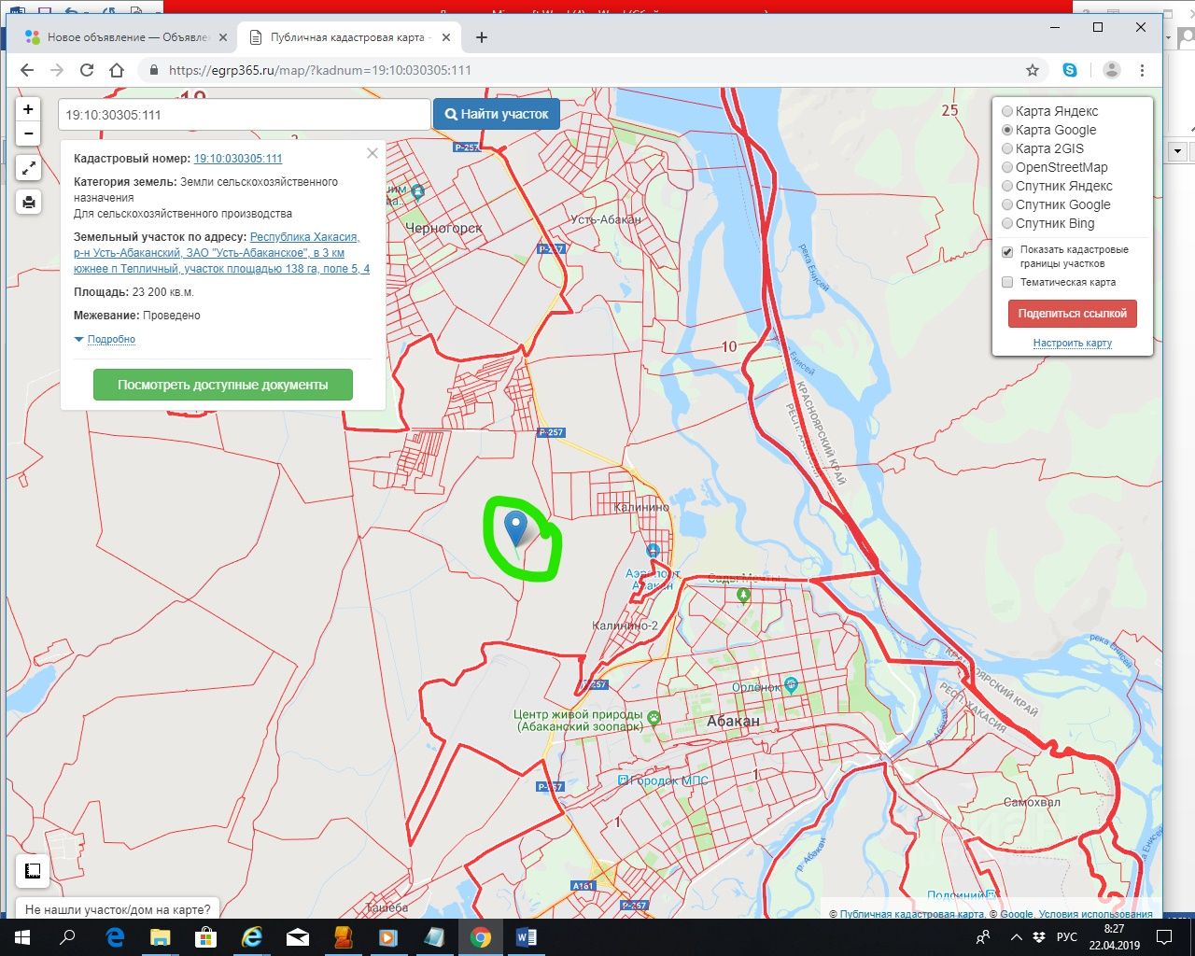Open Microsoft Store from taskbar
This screenshot has width=1195, height=956.
point(206,937)
